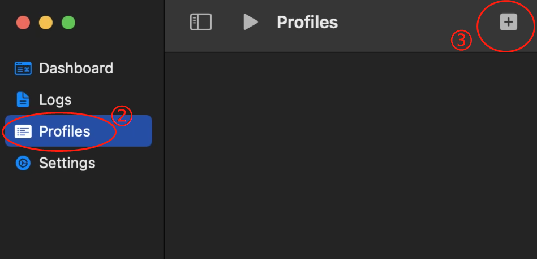Open the Settings page

[x=67, y=163]
